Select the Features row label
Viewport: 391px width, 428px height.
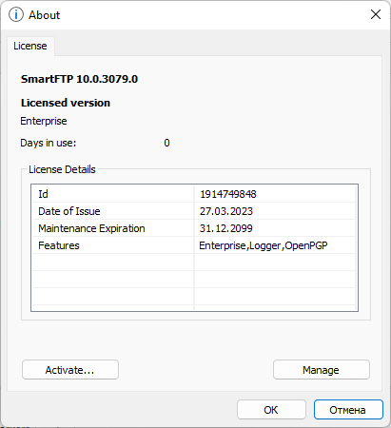point(59,245)
